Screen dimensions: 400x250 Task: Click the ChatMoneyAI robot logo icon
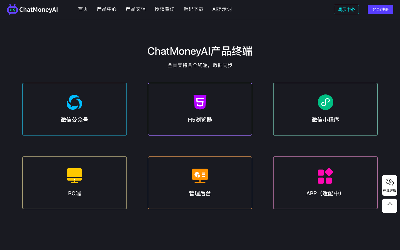click(x=12, y=9)
